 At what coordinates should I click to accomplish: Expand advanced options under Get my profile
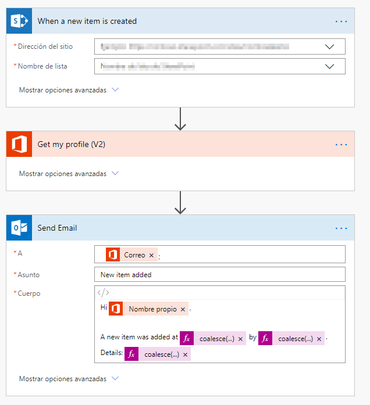[x=69, y=174]
